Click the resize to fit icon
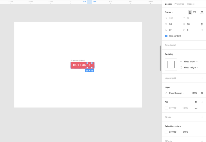The width and height of the screenshot is (206, 142). [x=202, y=12]
